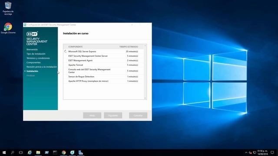Open the Papelera de reciclaje desktop icon

[8, 8]
